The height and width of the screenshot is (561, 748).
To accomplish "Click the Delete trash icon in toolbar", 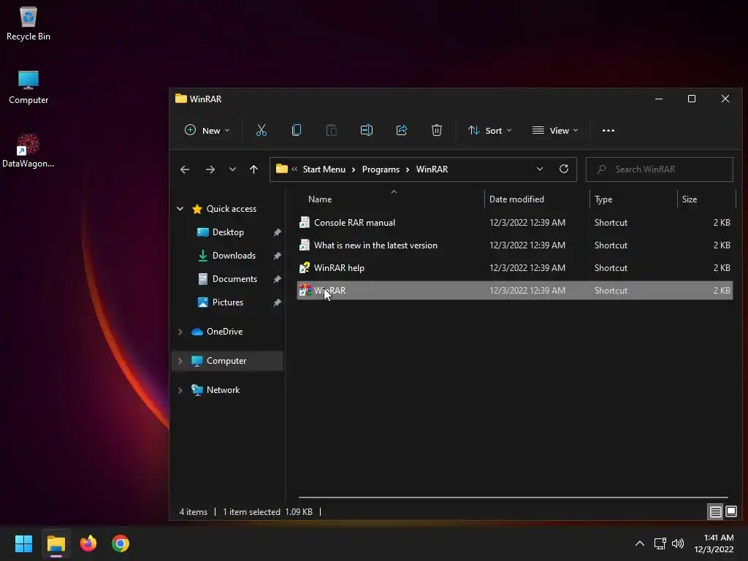I will coord(437,130).
